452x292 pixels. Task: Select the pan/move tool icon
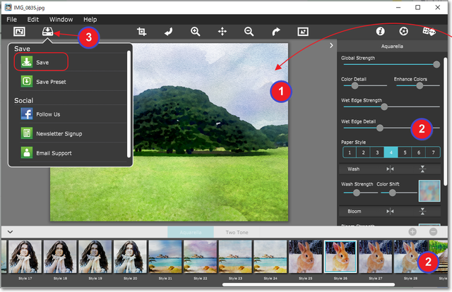[x=222, y=32]
